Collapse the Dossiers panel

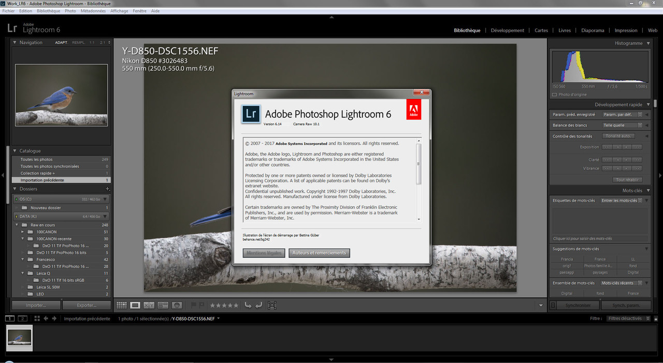click(15, 189)
